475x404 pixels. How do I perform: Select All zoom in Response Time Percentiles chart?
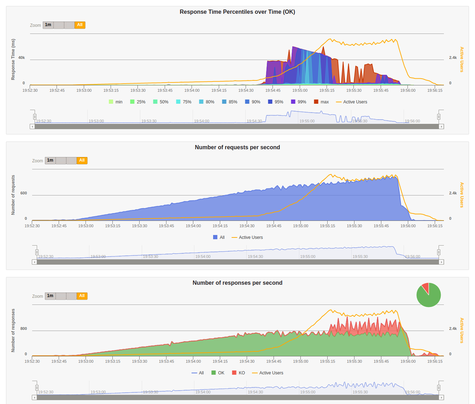click(80, 25)
